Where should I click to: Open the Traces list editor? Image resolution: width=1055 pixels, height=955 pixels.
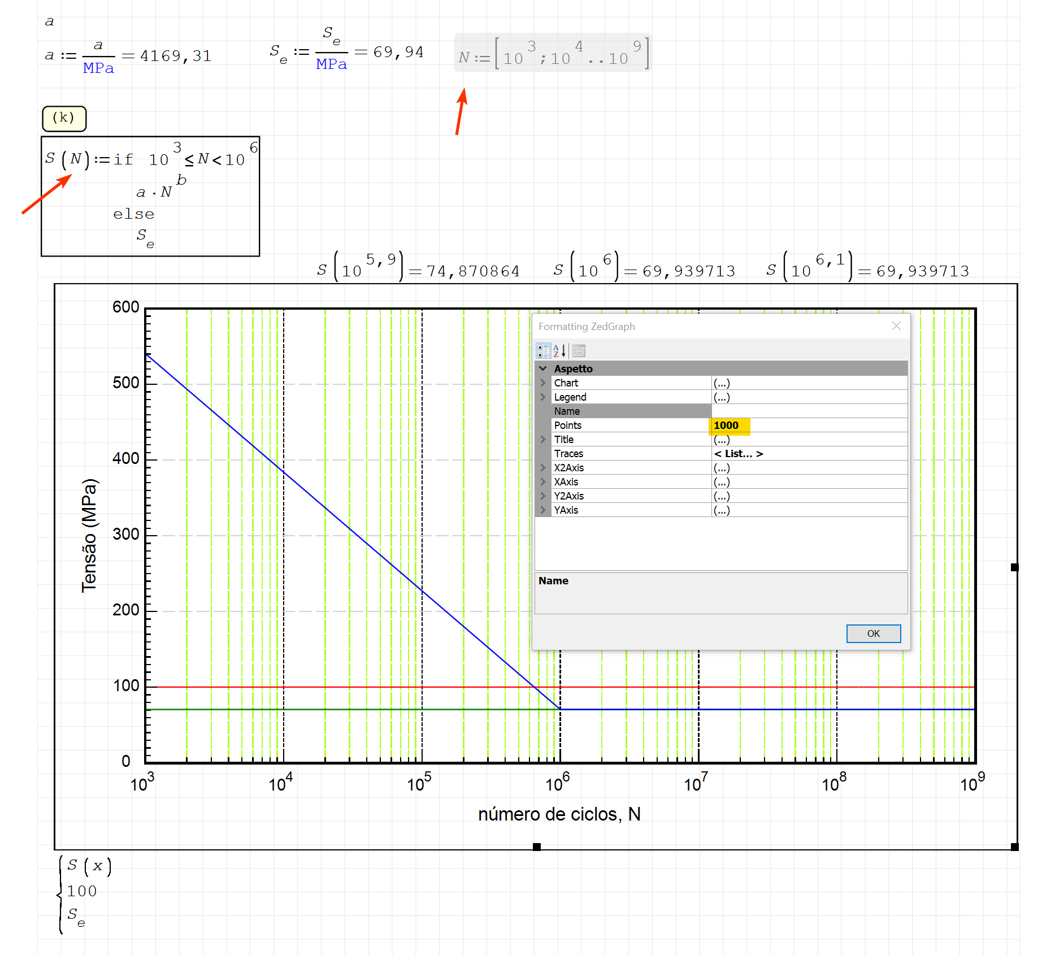coord(808,454)
